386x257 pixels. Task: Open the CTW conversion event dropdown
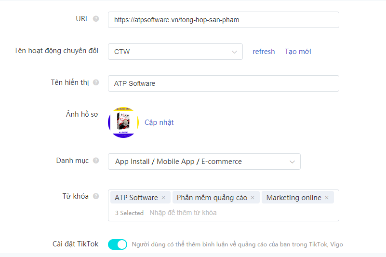tap(175, 52)
